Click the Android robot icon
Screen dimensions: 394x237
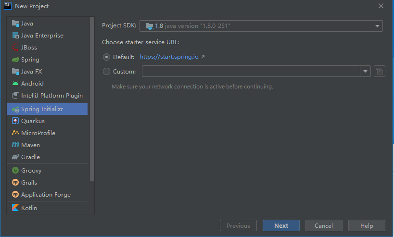coord(15,83)
